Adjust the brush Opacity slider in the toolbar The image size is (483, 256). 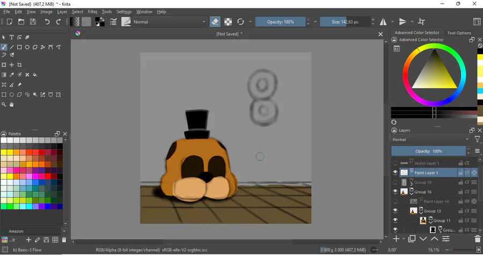(x=280, y=22)
